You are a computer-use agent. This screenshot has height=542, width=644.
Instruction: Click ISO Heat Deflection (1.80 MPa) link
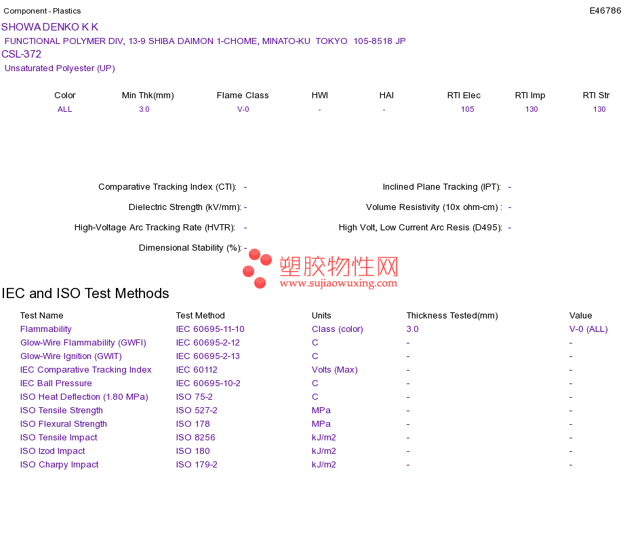pyautogui.click(x=84, y=397)
